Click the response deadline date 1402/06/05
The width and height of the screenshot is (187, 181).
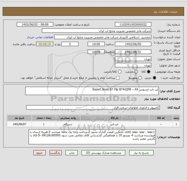(x=133, y=44)
